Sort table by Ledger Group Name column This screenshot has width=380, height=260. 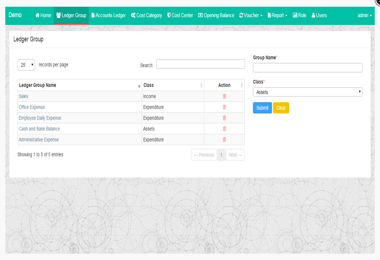pos(80,85)
